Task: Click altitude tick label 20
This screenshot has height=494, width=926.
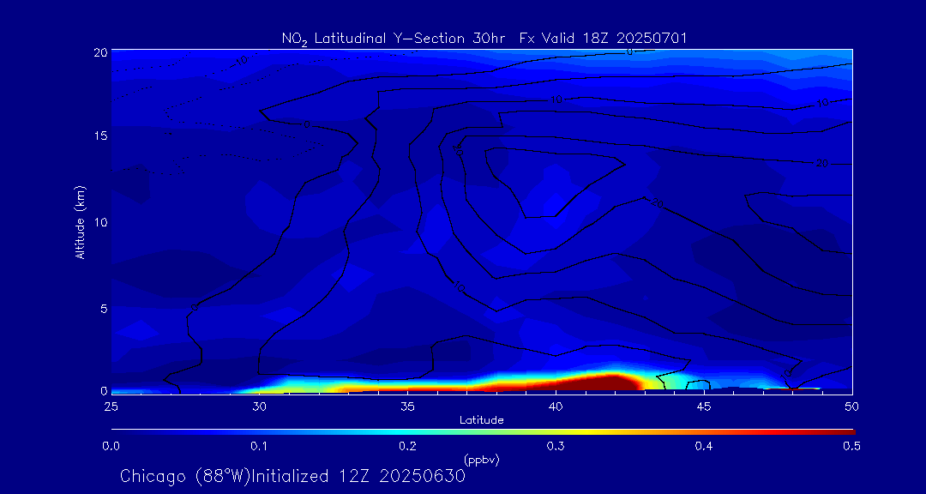Action: (100, 52)
